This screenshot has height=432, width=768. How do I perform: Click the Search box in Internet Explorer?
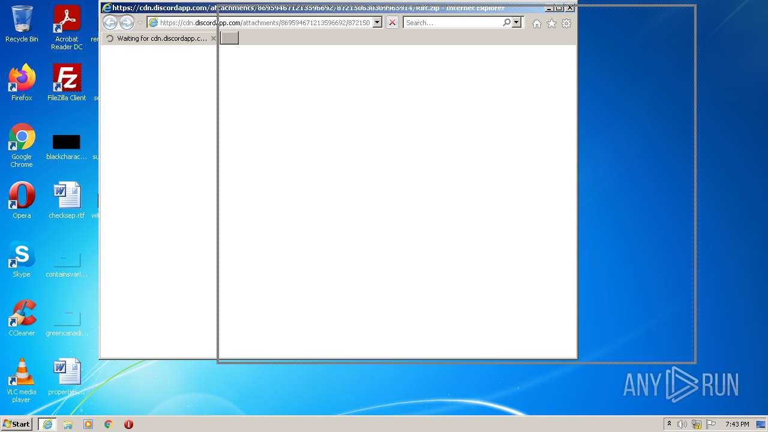(453, 23)
